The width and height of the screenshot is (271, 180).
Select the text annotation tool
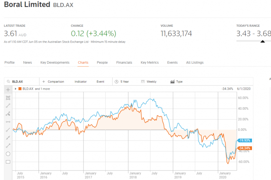8,97
